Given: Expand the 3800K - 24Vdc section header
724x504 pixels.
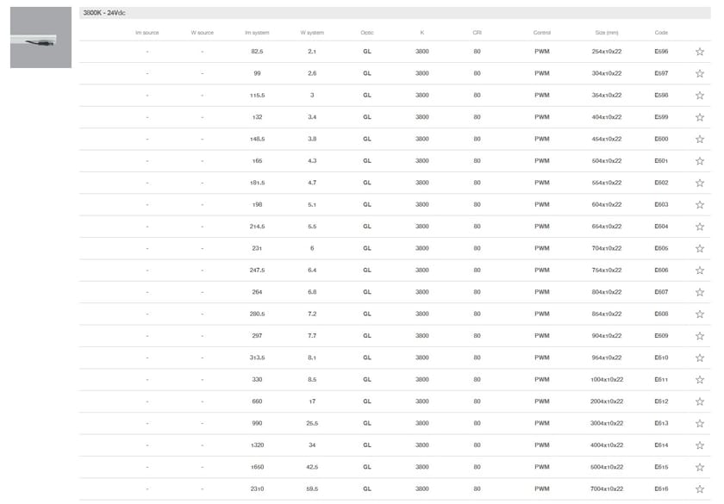Looking at the screenshot, I should pos(395,13).
